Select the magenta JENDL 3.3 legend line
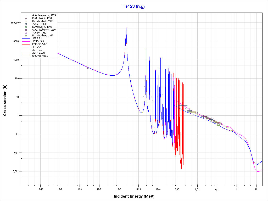The width and height of the screenshot is (268, 201). pos(26,41)
